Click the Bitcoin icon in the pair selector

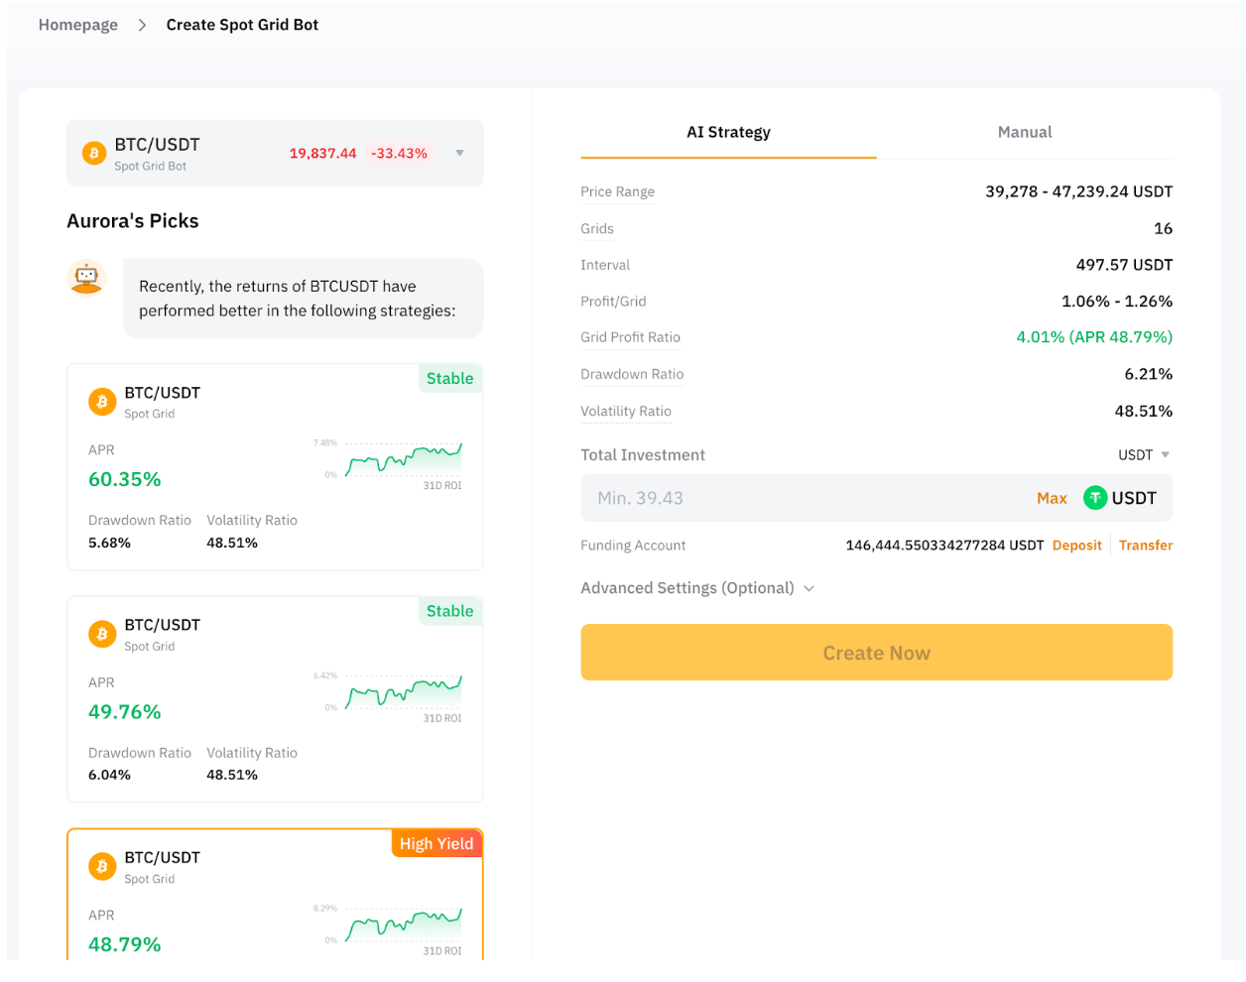tap(94, 154)
